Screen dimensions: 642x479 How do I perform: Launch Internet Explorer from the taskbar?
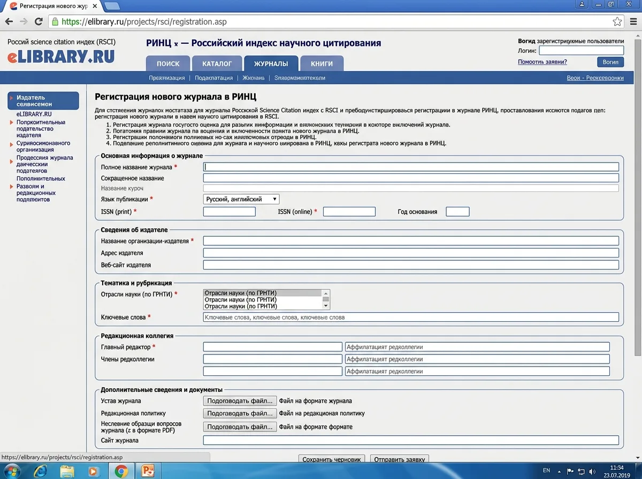point(39,472)
